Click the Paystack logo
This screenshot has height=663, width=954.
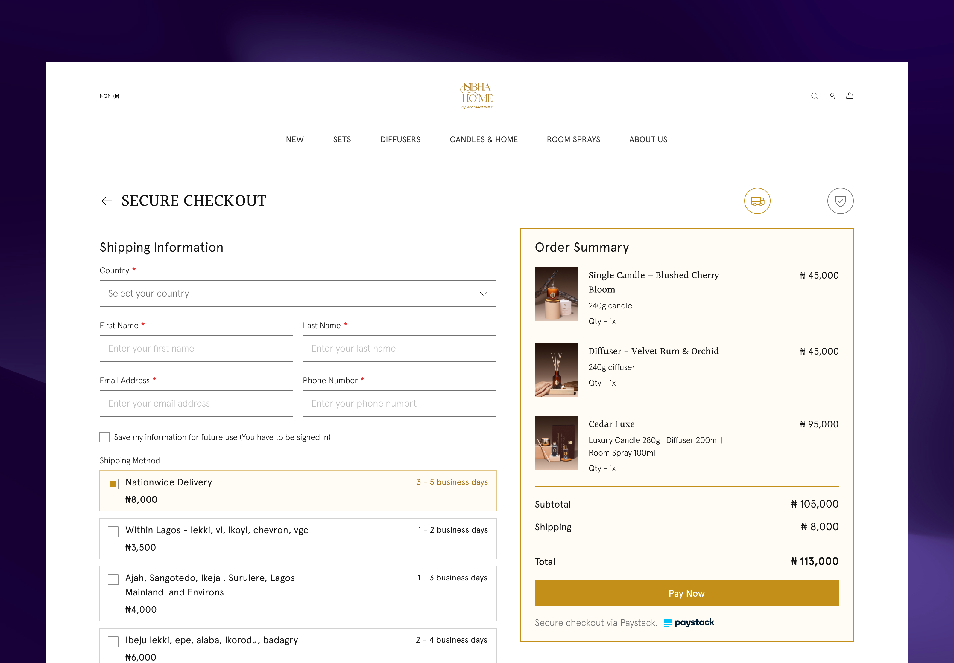tap(689, 623)
